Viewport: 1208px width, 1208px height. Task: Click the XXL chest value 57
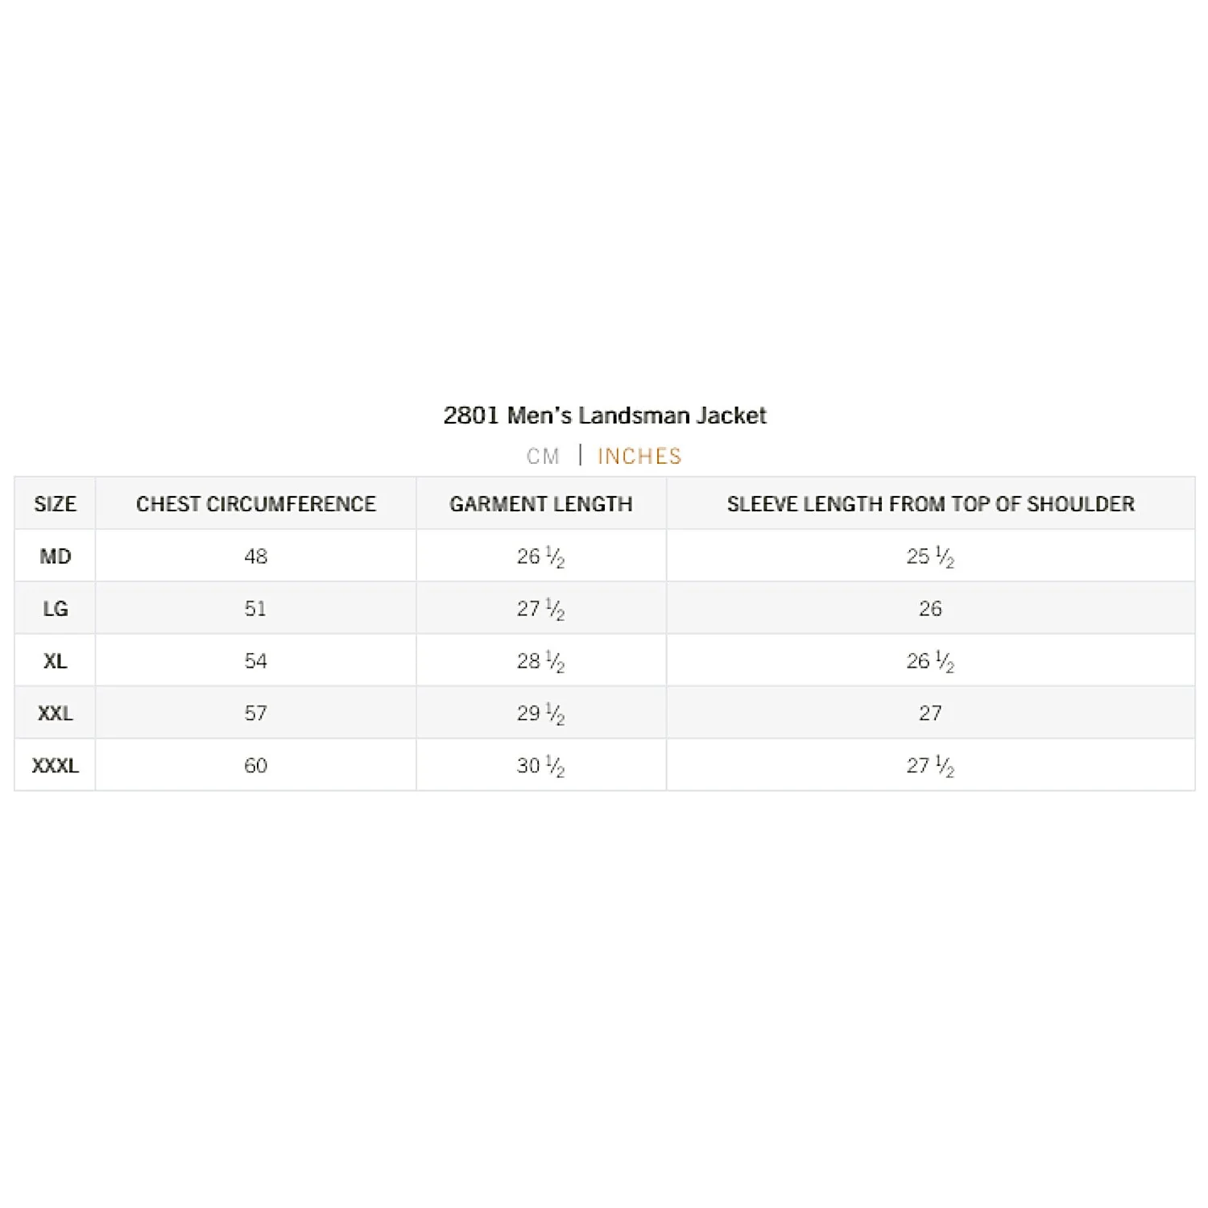(x=256, y=714)
